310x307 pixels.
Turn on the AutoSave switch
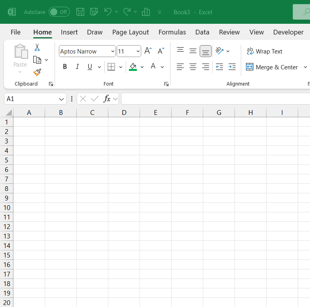59,12
